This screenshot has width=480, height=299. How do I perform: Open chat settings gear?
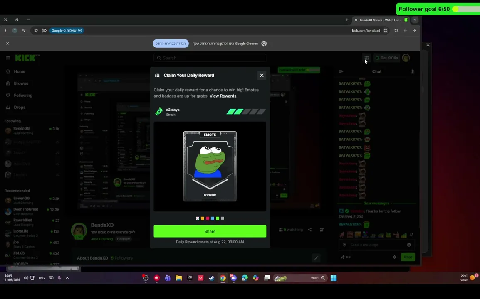pyautogui.click(x=394, y=257)
